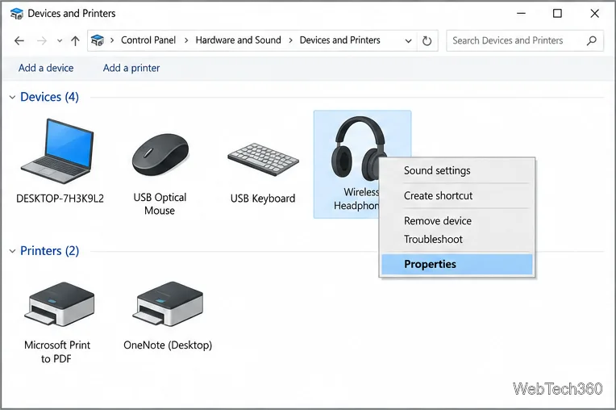Click the OneNote (Desktop) label
The image size is (616, 410).
[x=168, y=345]
